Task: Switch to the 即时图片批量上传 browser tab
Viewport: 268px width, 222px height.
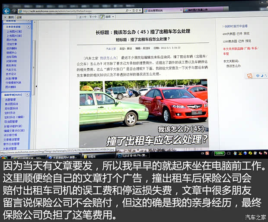Action: [x=204, y=10]
